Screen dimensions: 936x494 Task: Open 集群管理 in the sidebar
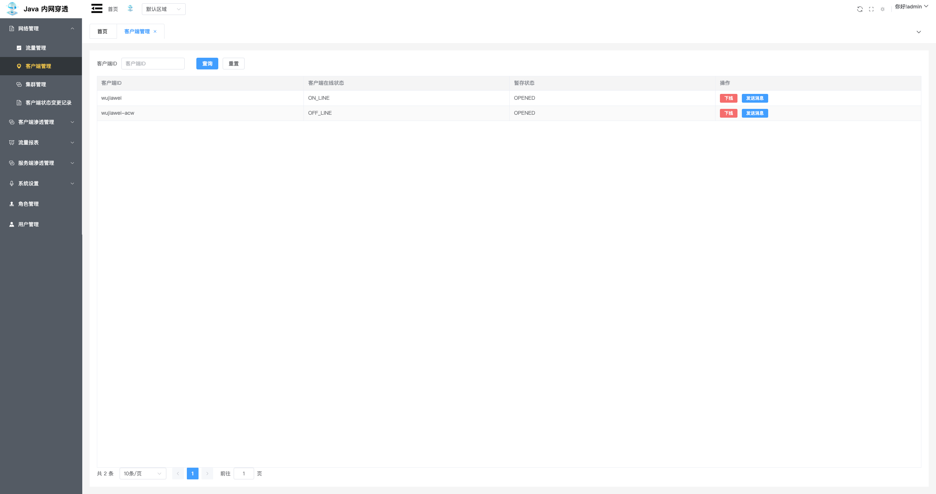(36, 84)
